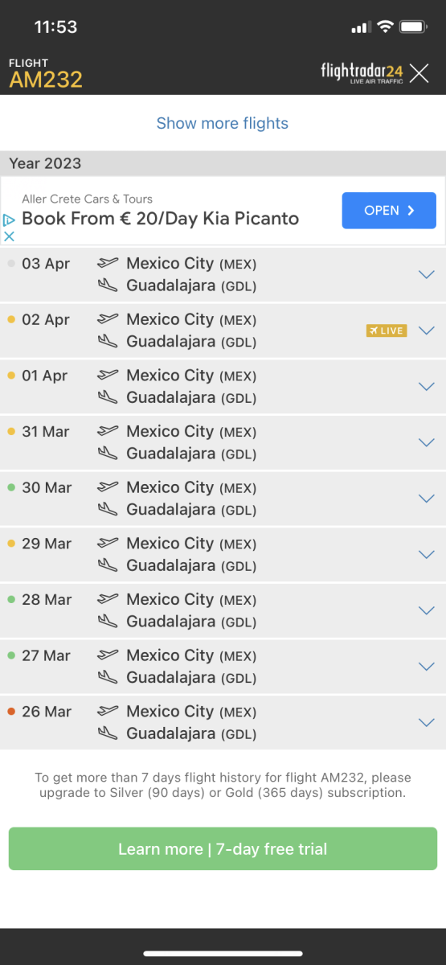Tap landing plane icon on 26 Mar row
Screen dimensions: 446x965
[108, 733]
